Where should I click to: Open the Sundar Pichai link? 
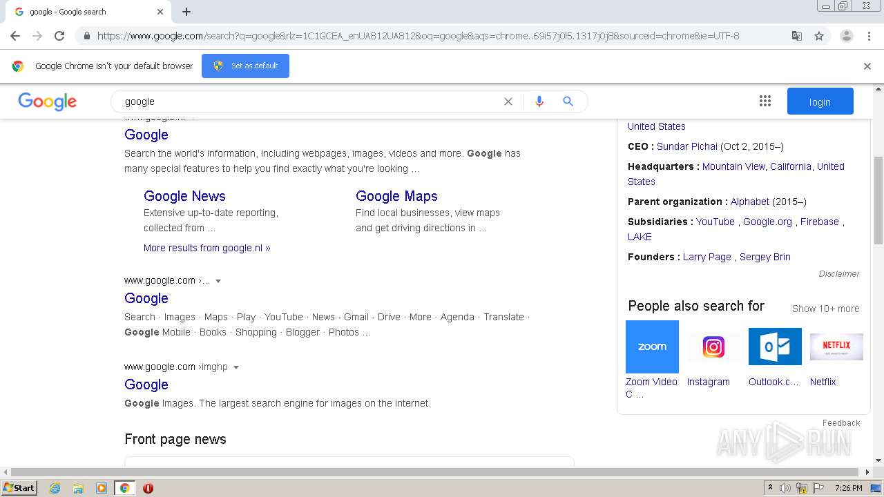687,146
